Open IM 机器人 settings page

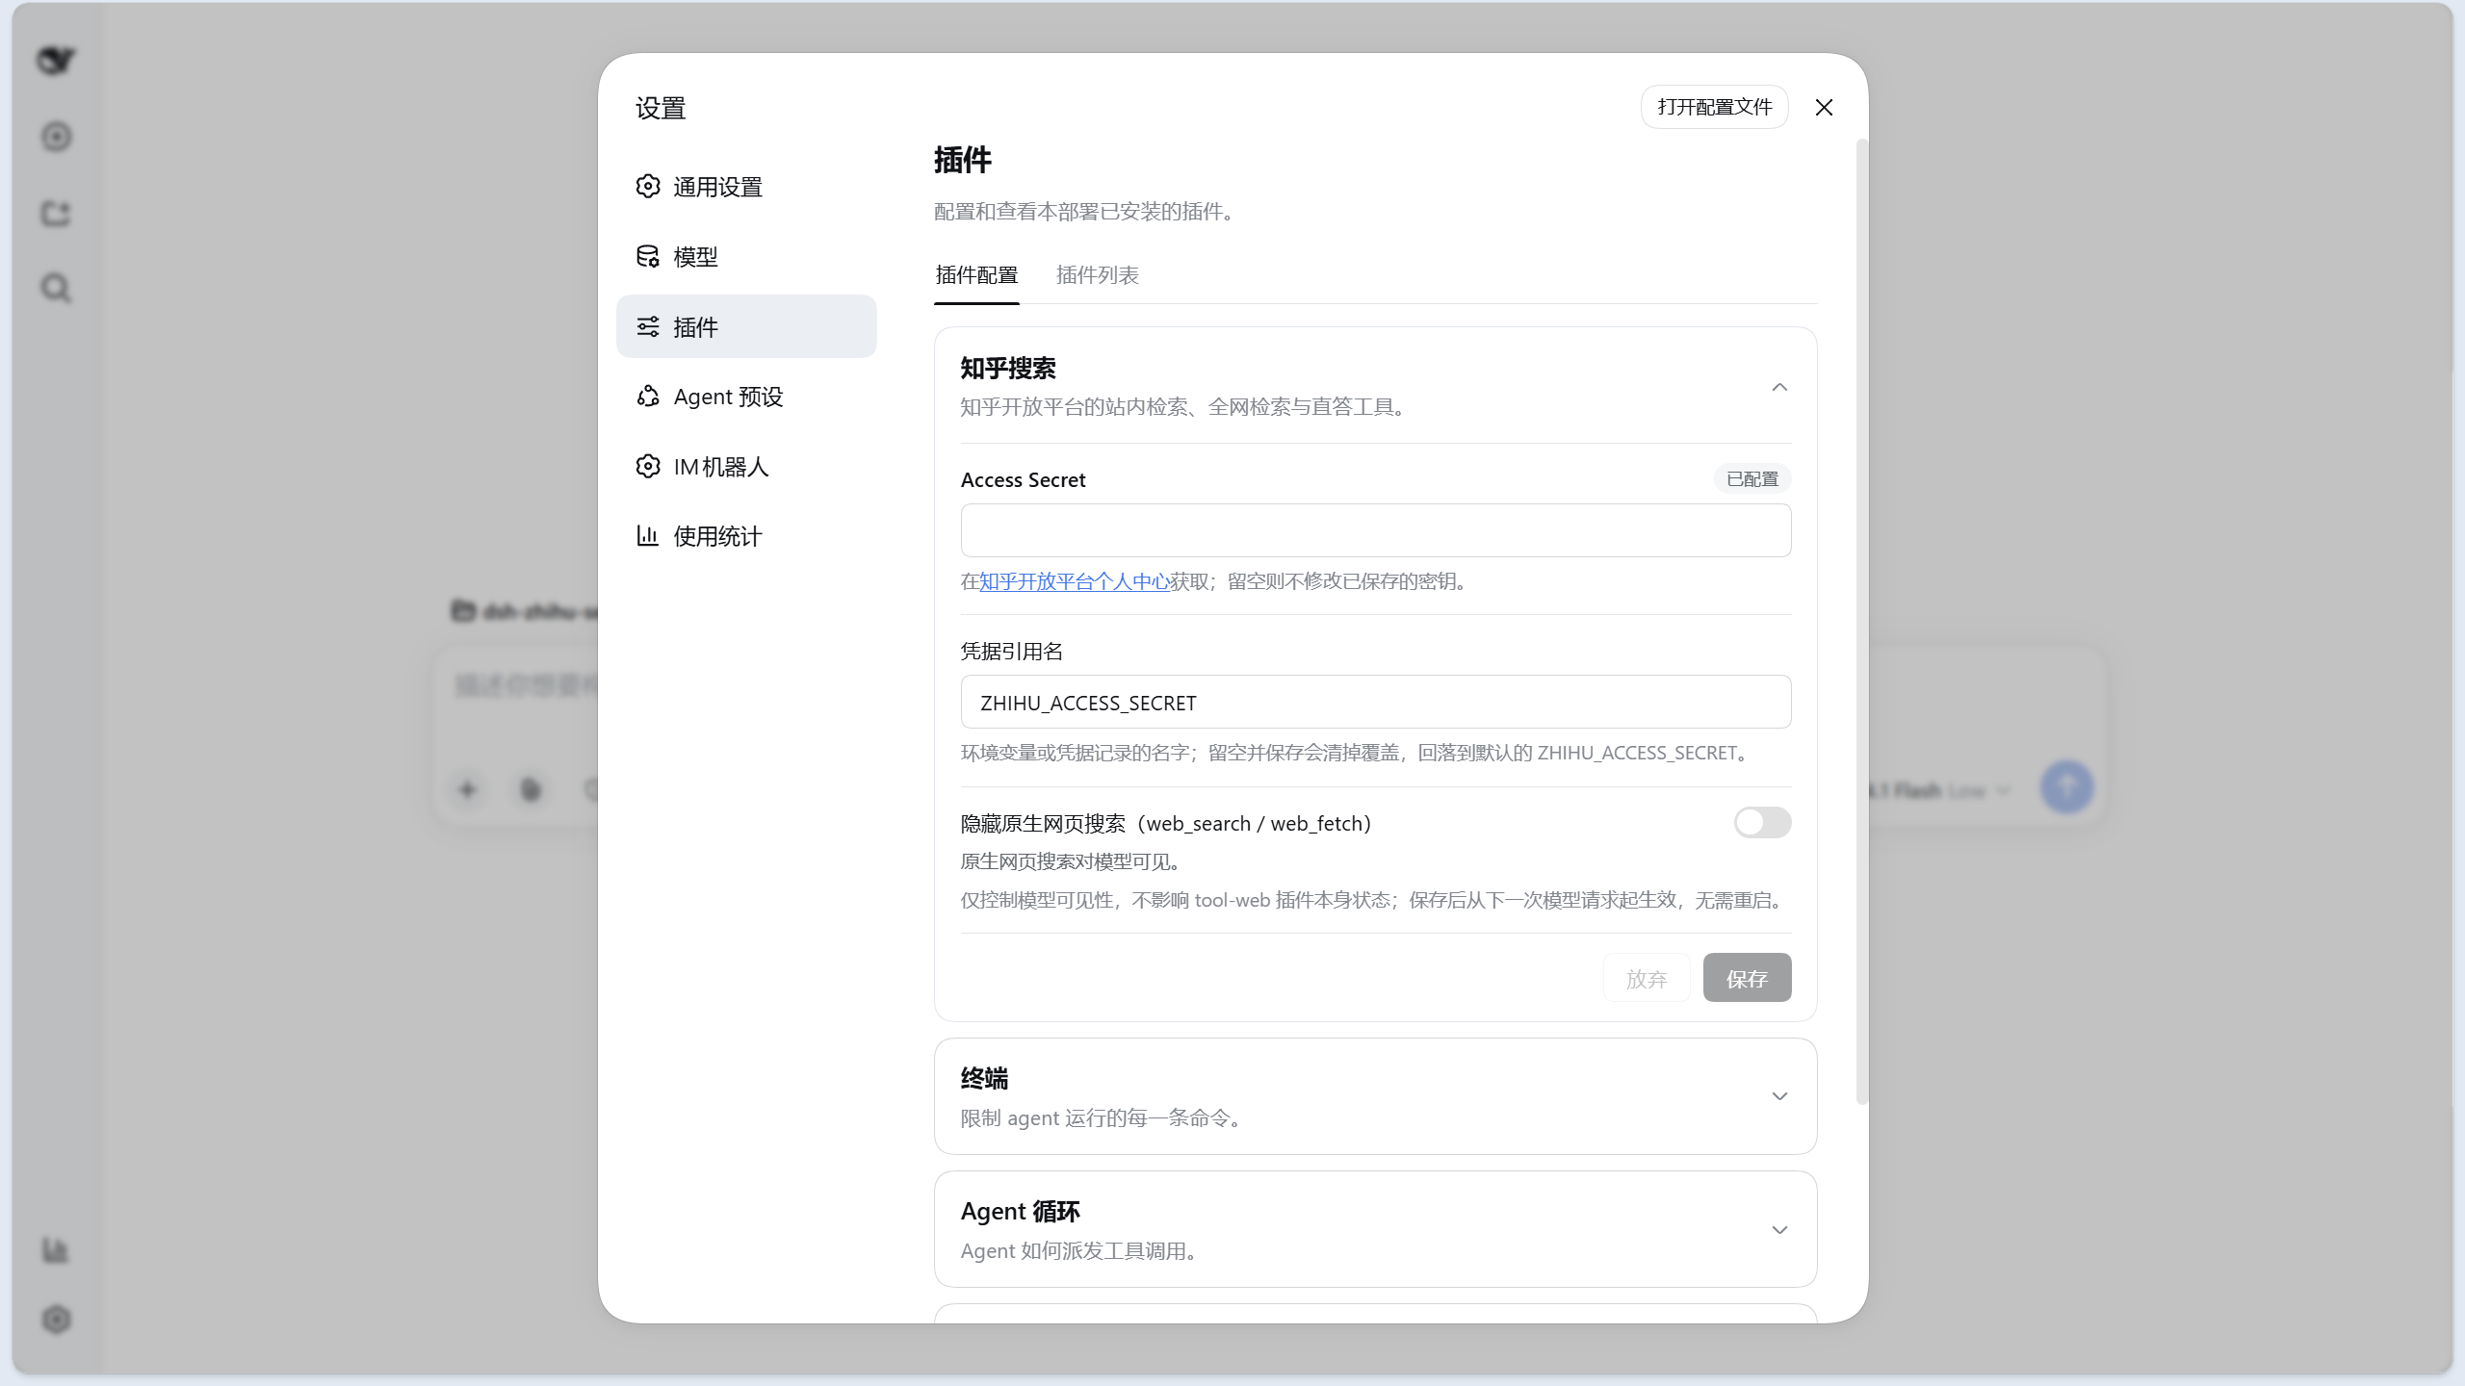coord(746,467)
